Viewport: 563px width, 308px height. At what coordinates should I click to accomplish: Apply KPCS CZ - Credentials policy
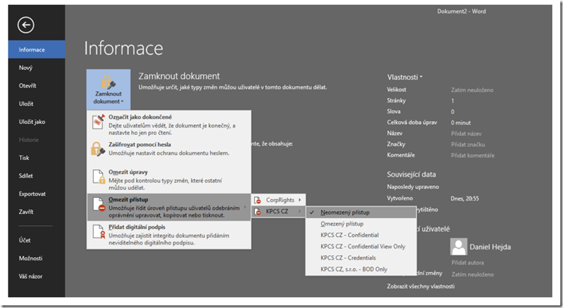click(x=361, y=258)
